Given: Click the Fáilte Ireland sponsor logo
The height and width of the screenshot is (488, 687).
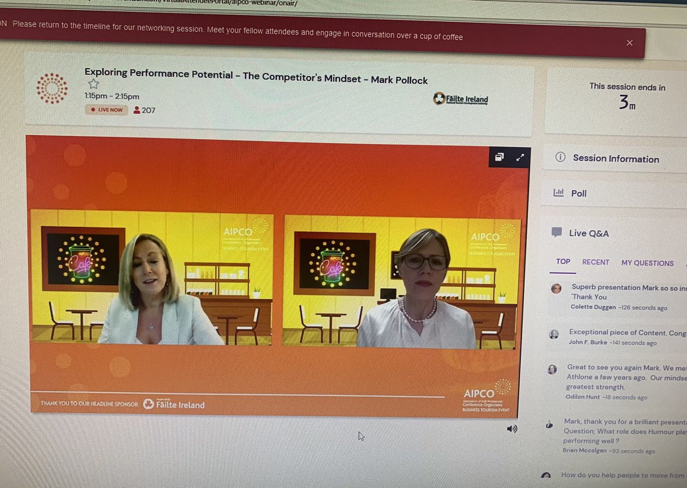Looking at the screenshot, I should click(460, 99).
